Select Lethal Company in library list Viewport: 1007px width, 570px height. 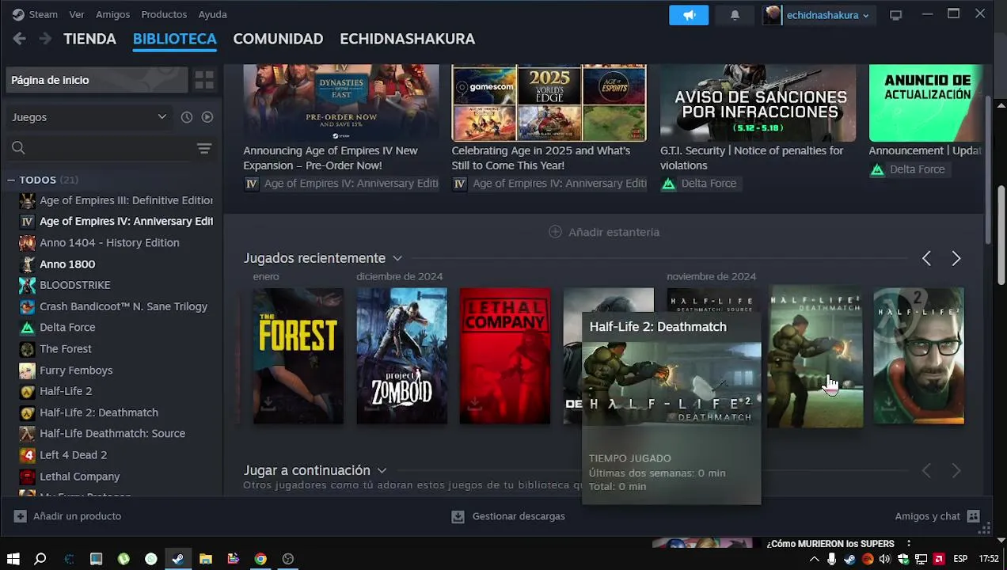[80, 477]
